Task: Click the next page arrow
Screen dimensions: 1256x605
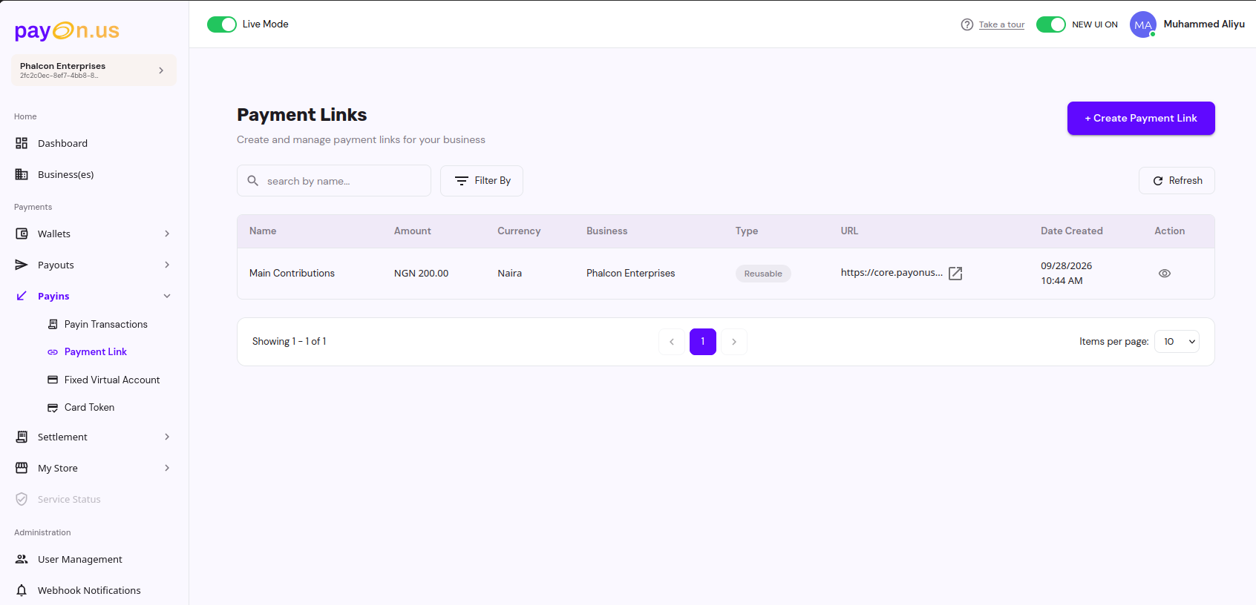Action: [x=734, y=342]
